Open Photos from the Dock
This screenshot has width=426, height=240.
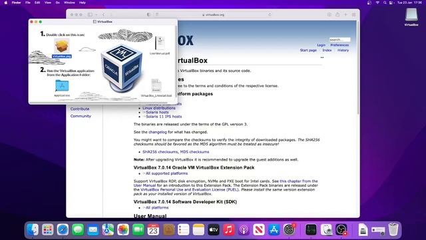pyautogui.click(x=123, y=229)
